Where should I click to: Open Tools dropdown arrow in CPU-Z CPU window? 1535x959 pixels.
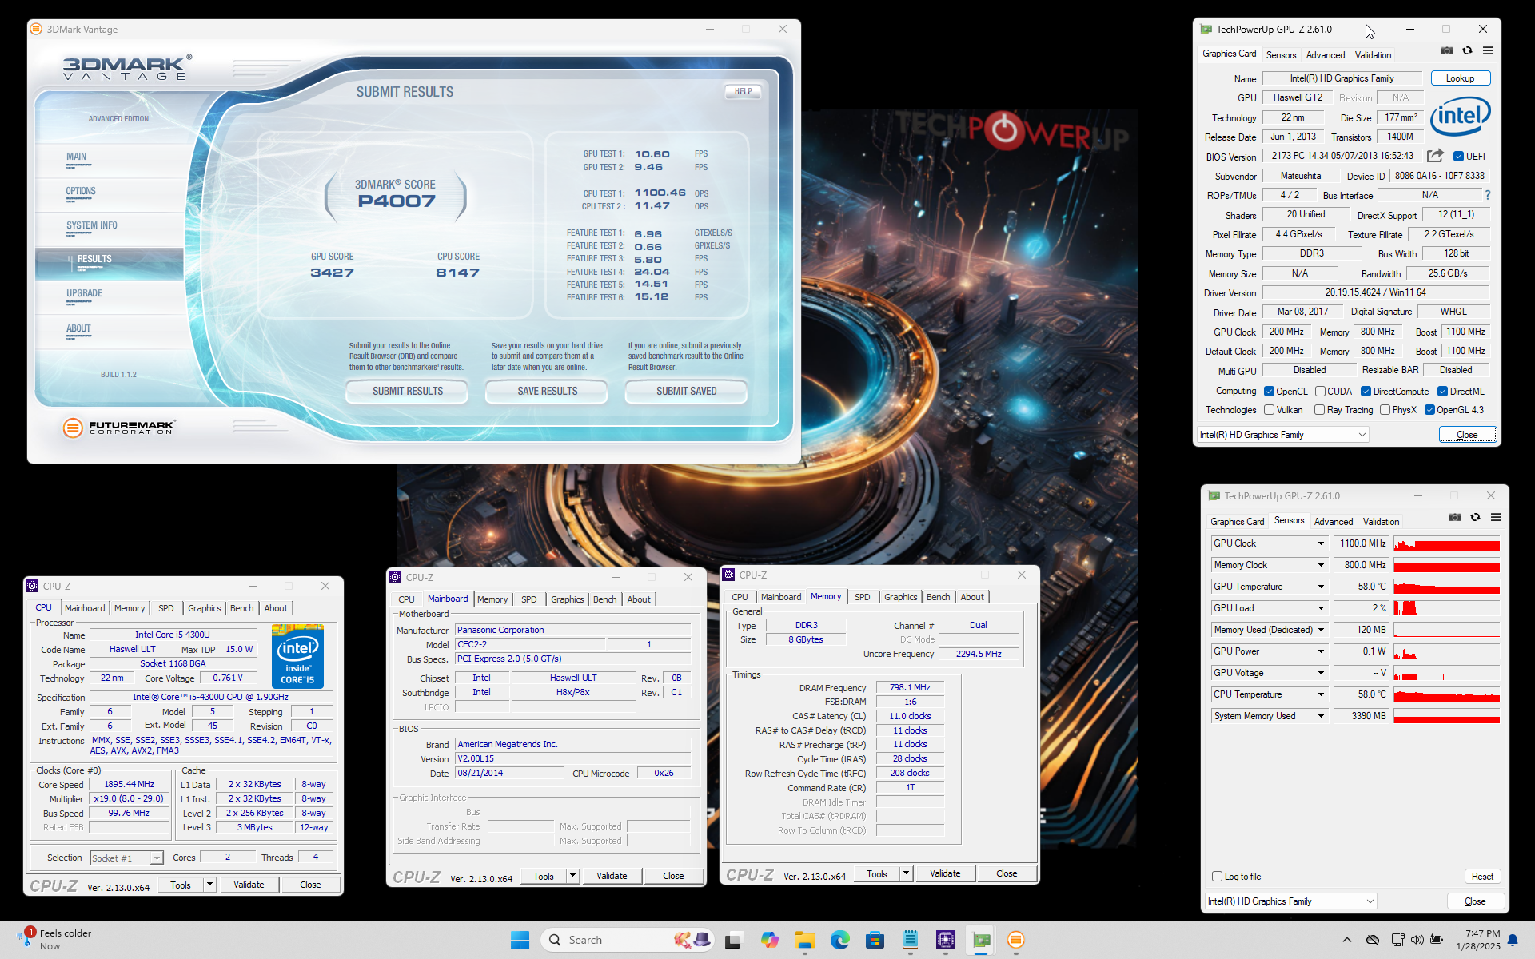[209, 885]
